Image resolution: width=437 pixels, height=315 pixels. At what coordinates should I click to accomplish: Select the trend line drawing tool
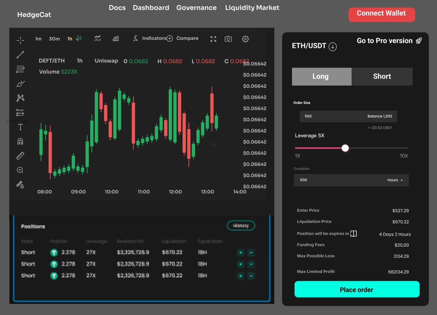pyautogui.click(x=20, y=55)
